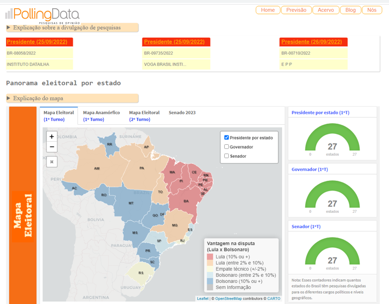The height and width of the screenshot is (304, 389).
Task: Open the Blog navigation button
Action: click(x=350, y=10)
